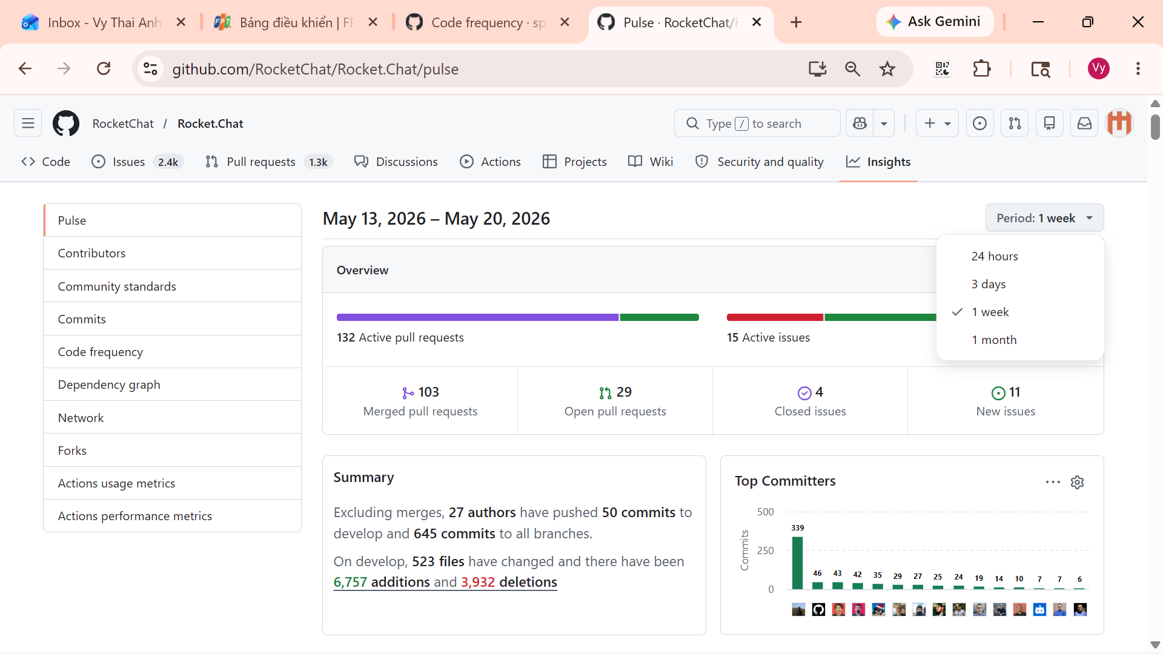
Task: Open the 103 Merged pull requests link
Action: click(420, 401)
